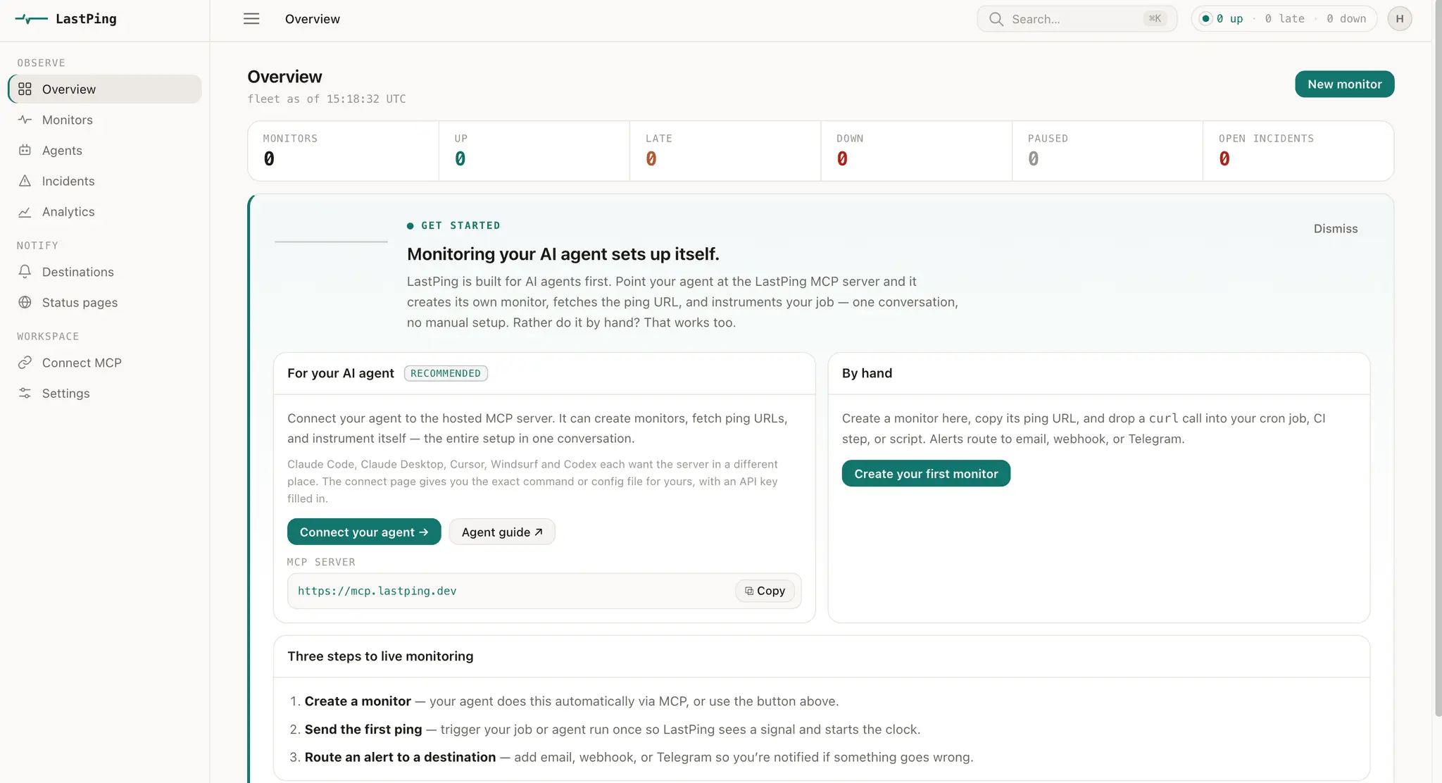The image size is (1442, 783).
Task: Click the 'Send the first ping' step text
Action: [x=363, y=729]
